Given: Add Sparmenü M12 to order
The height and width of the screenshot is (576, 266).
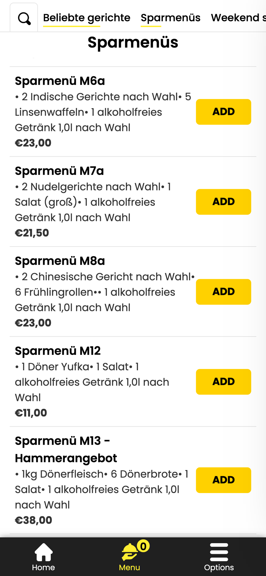Looking at the screenshot, I should pos(223,382).
